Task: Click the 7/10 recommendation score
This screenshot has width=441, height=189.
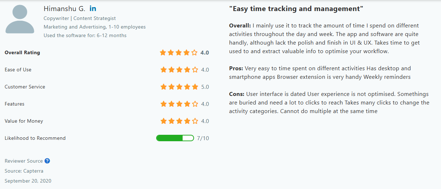Action: (203, 138)
